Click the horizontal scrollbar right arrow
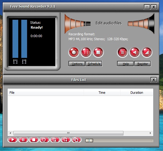Image resolution: width=163 pixels, height=151 pixels. 151,133
